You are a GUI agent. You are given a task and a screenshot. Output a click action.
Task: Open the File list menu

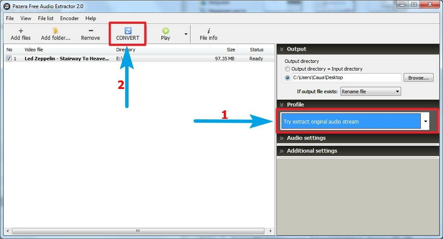(x=46, y=18)
